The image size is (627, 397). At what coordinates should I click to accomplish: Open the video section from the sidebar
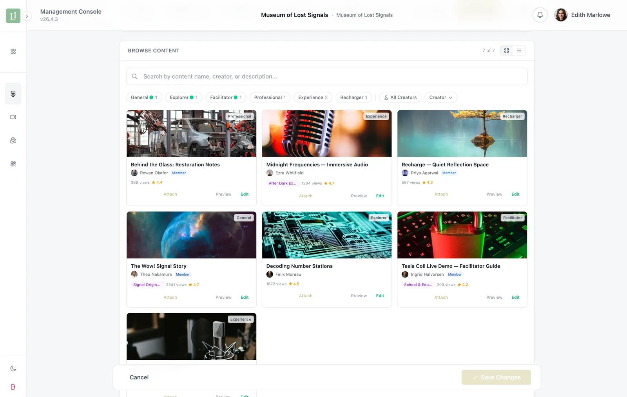pos(13,117)
